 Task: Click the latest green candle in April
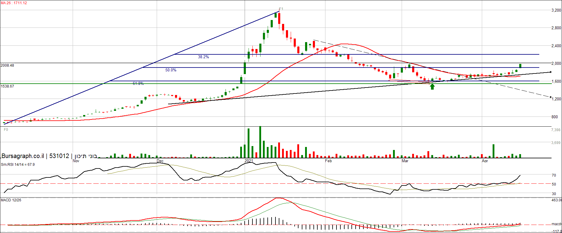520,66
